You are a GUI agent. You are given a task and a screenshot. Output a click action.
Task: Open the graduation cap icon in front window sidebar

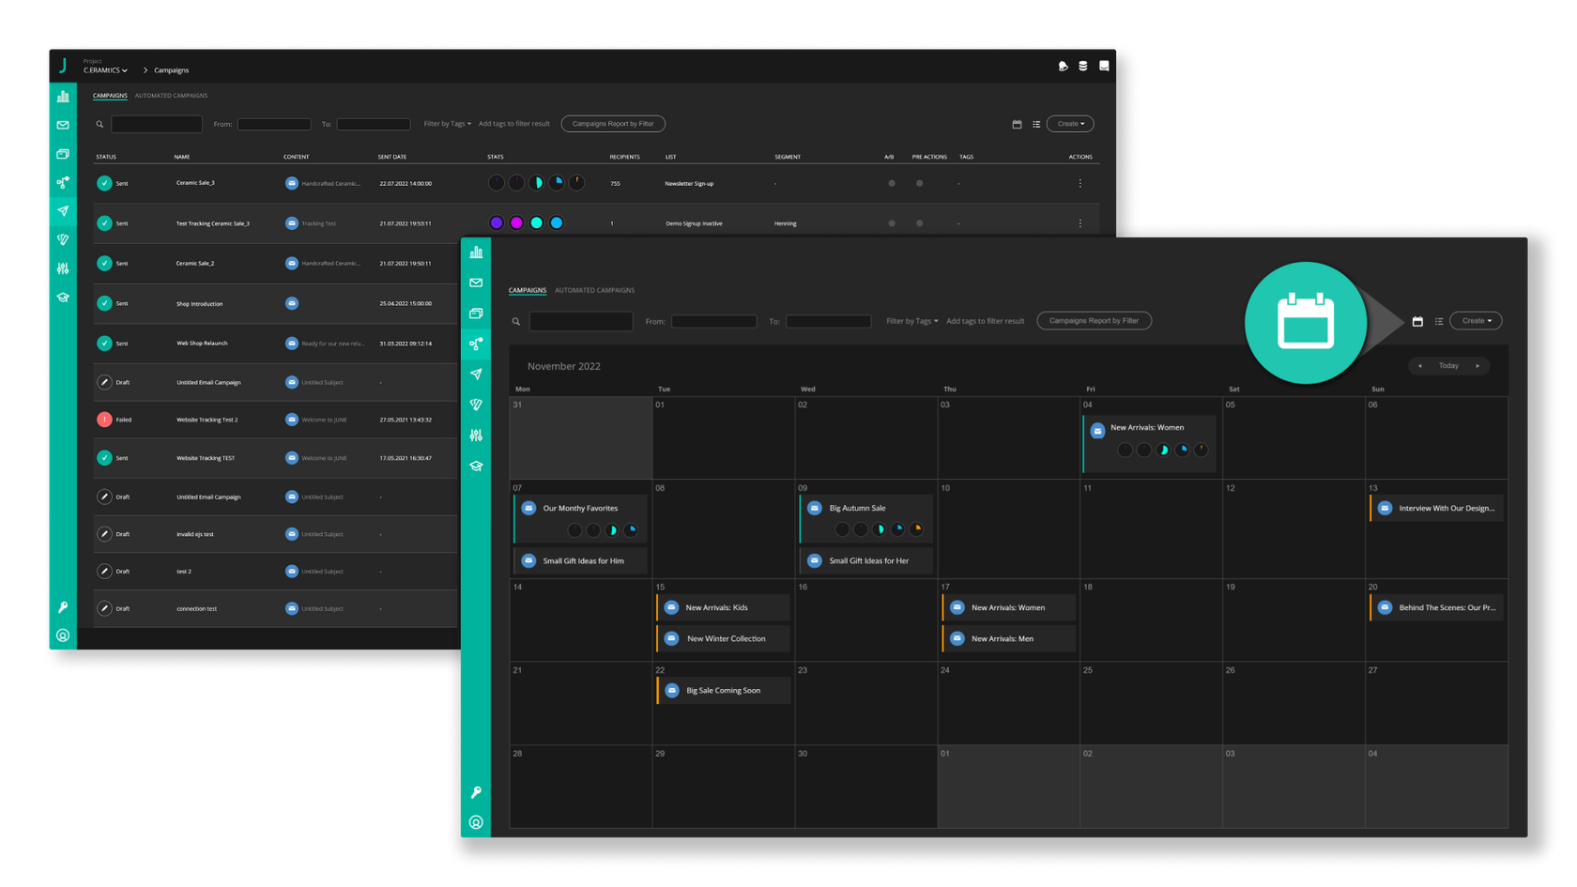(x=476, y=466)
